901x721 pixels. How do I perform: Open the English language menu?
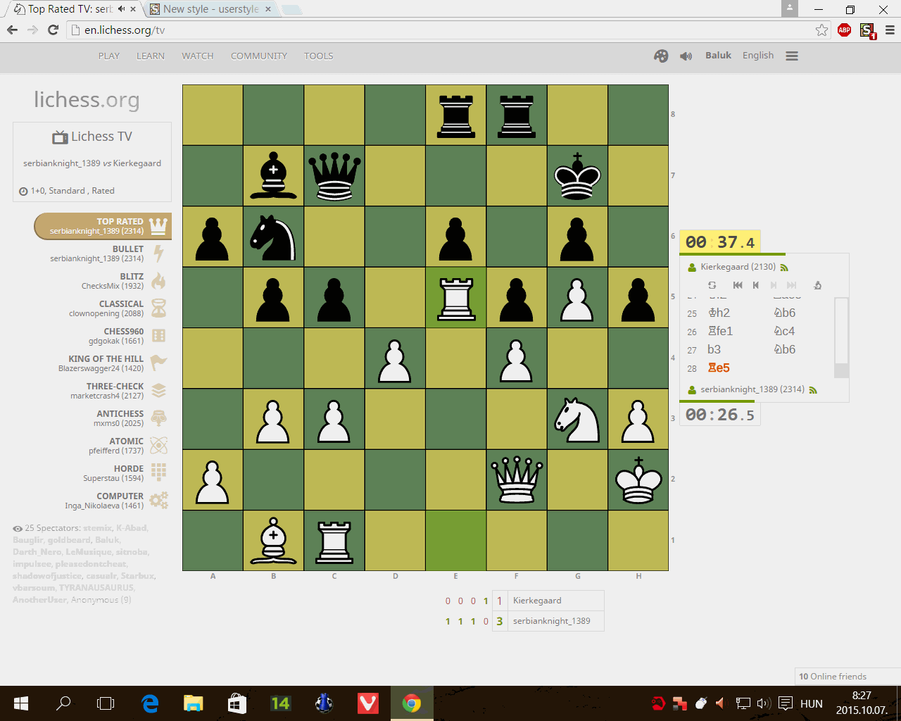(758, 55)
